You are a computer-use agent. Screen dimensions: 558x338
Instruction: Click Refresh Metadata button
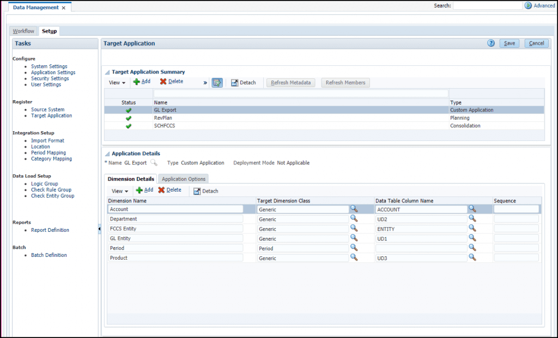pos(291,83)
